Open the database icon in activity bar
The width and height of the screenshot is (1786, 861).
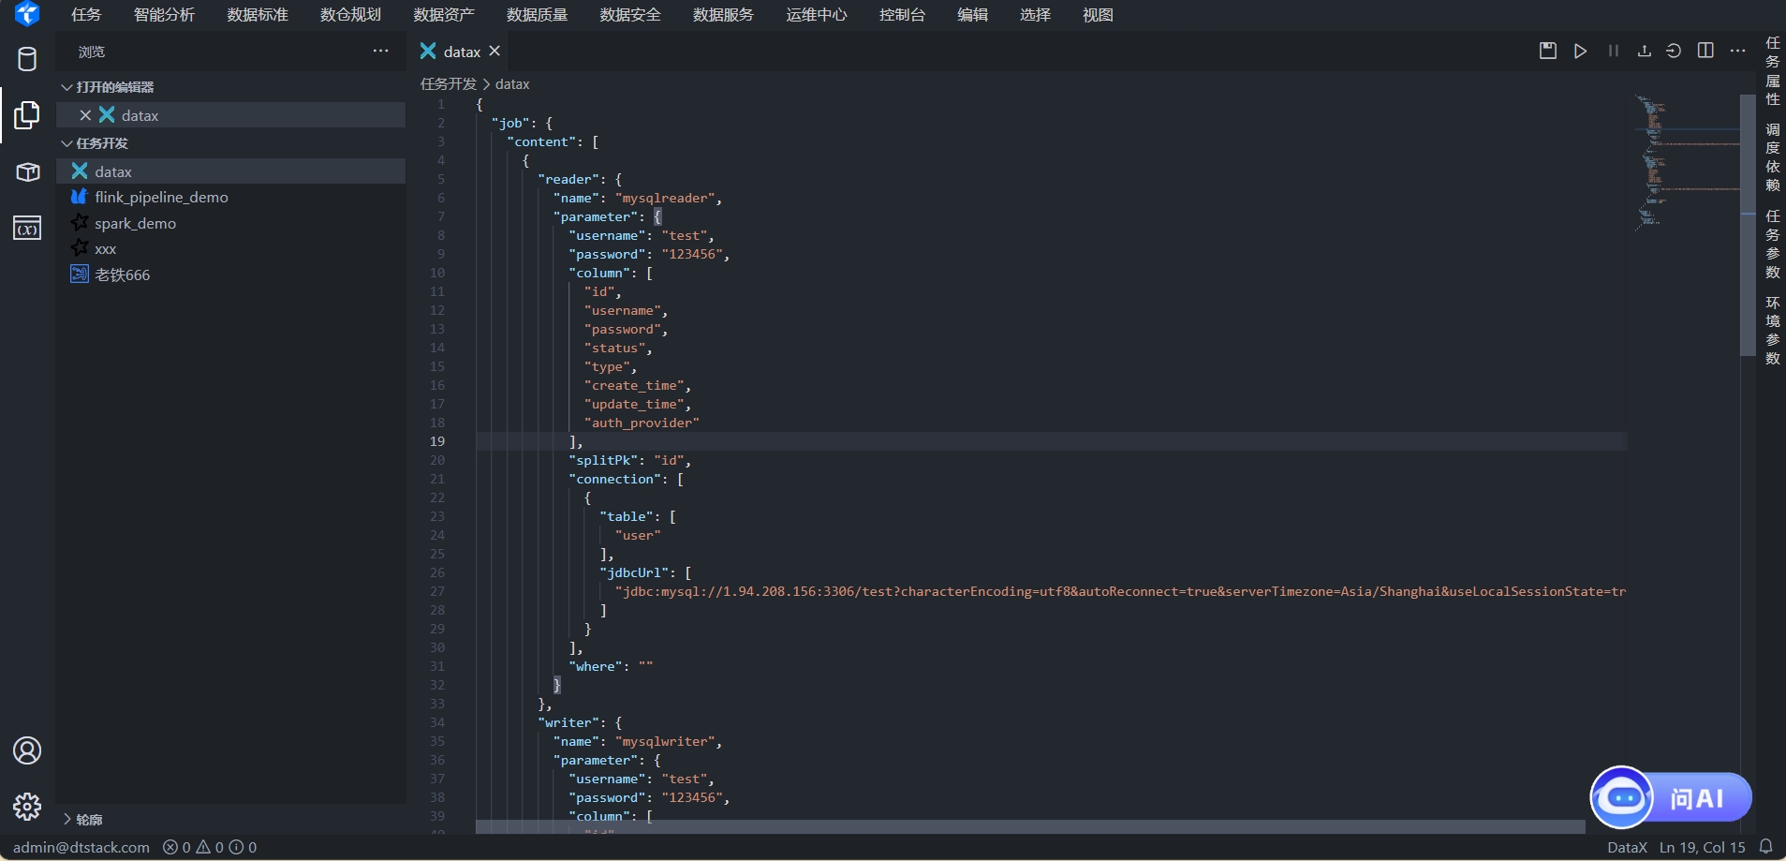[27, 59]
